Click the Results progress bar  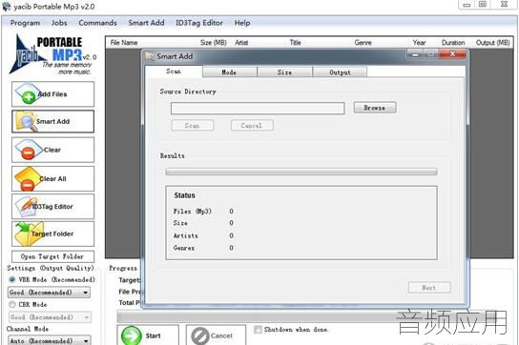tap(301, 172)
